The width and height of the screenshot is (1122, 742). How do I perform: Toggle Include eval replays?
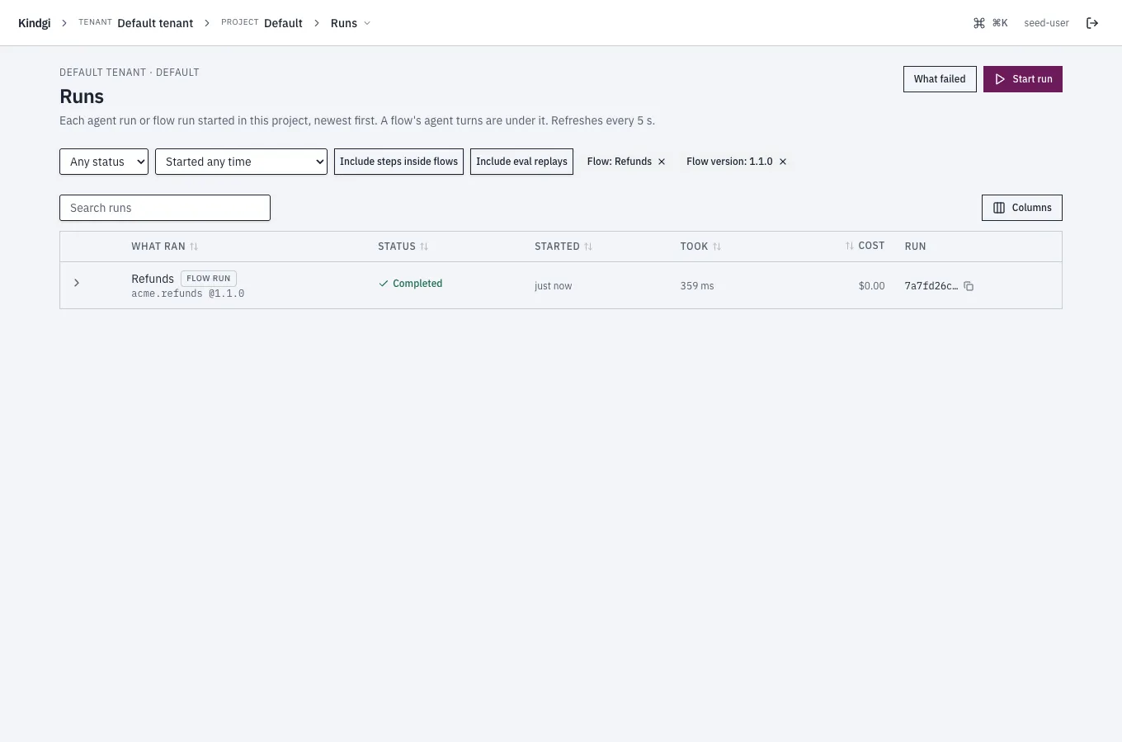pyautogui.click(x=521, y=162)
